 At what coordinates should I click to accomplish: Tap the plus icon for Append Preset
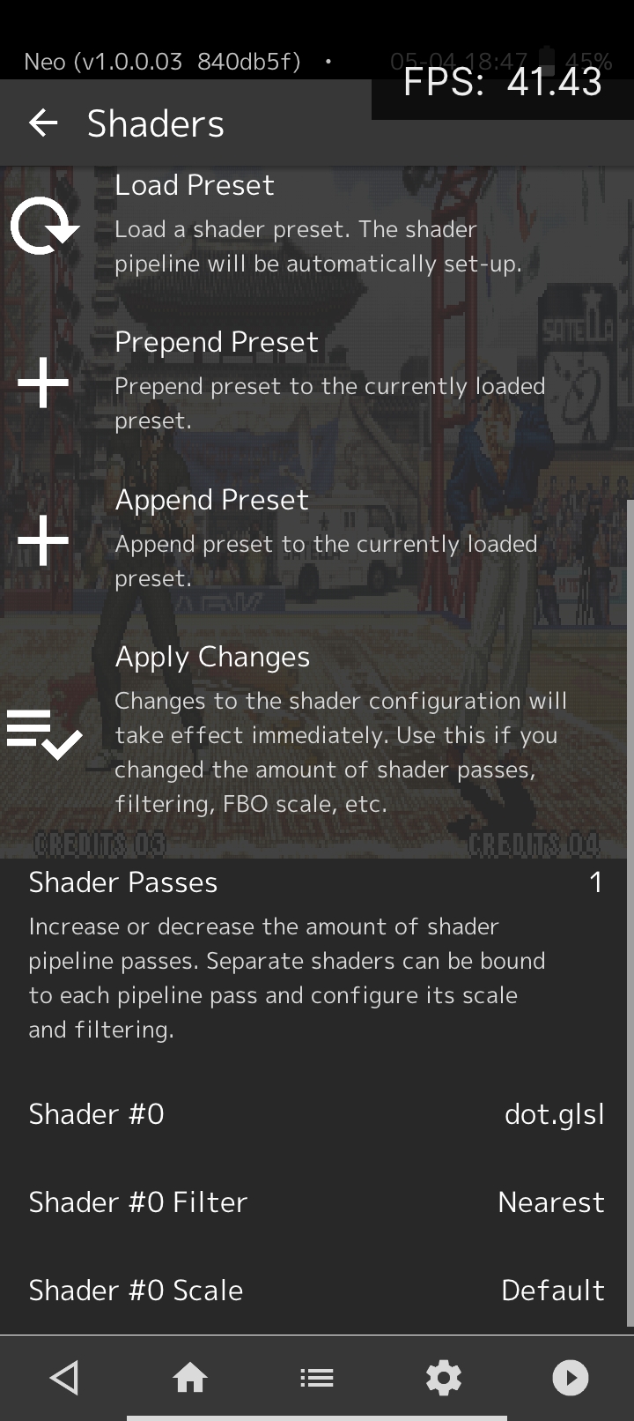click(43, 540)
